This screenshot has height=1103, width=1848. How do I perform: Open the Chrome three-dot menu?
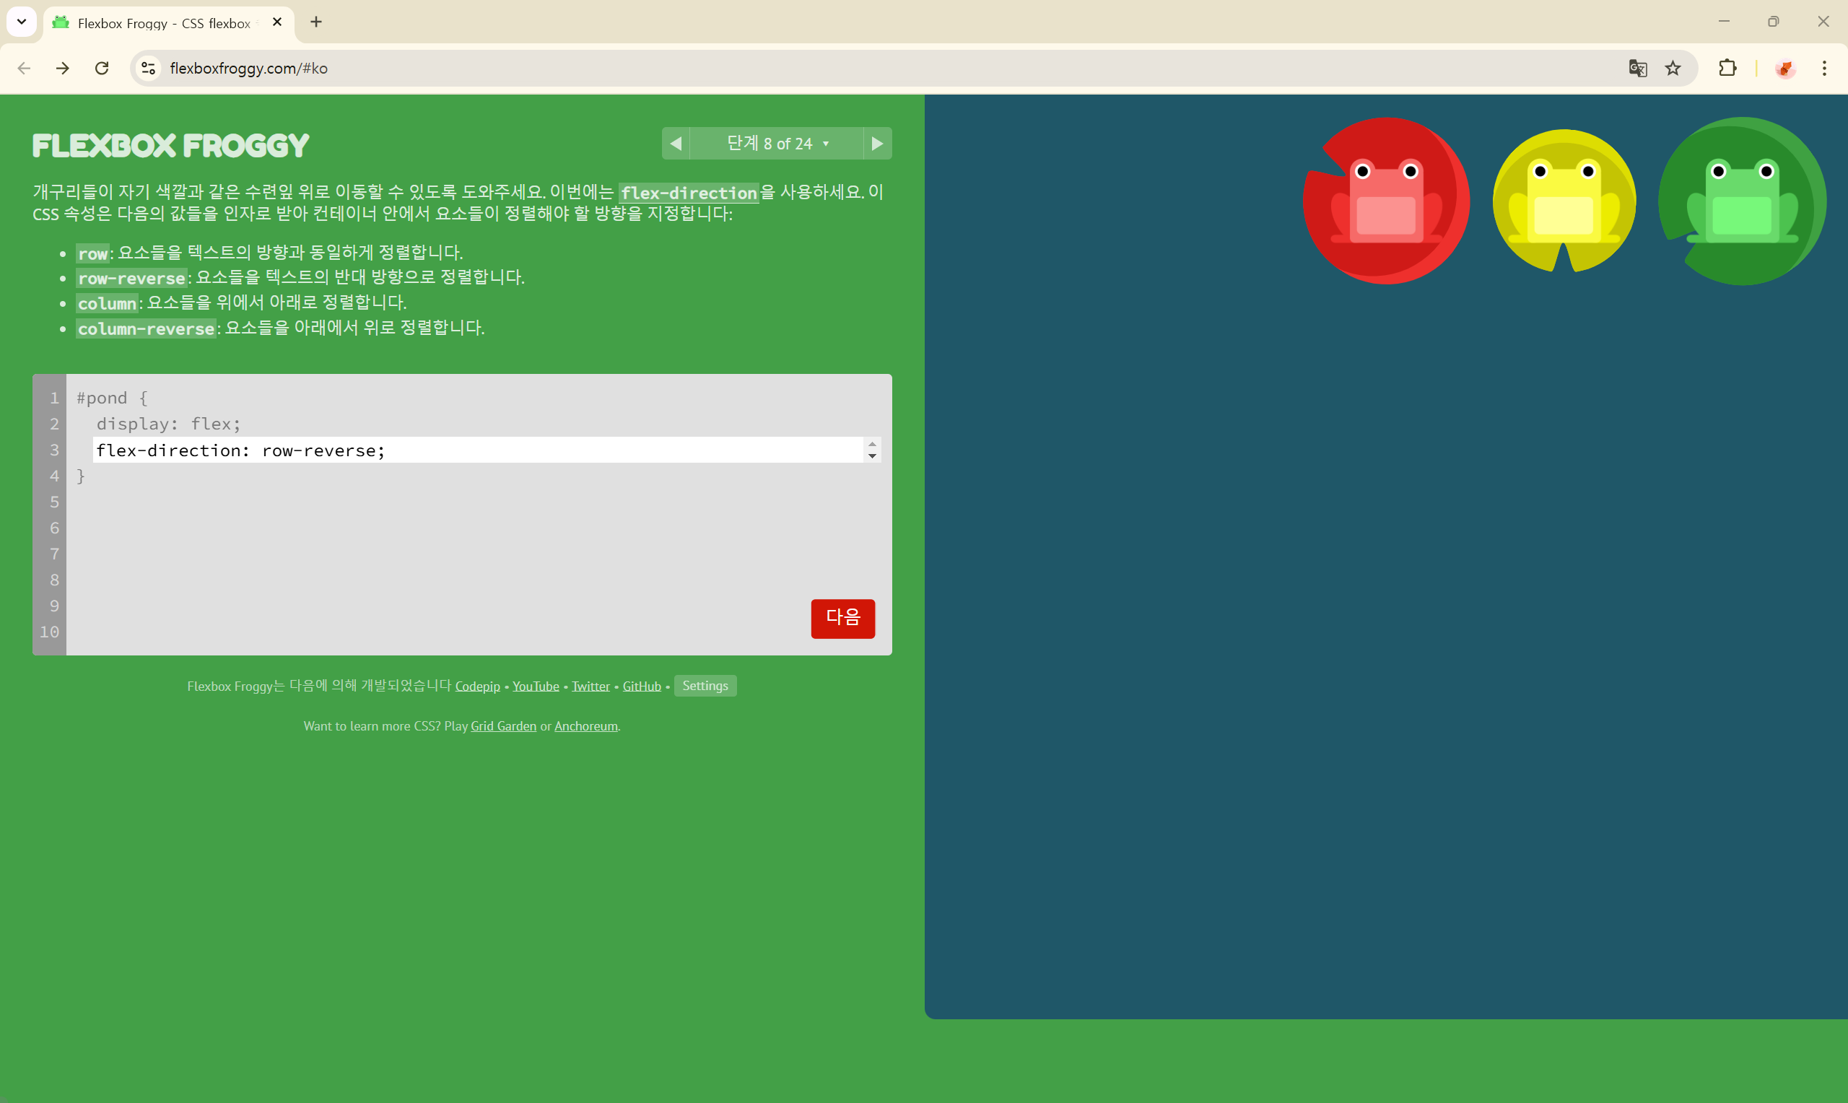[x=1824, y=69]
